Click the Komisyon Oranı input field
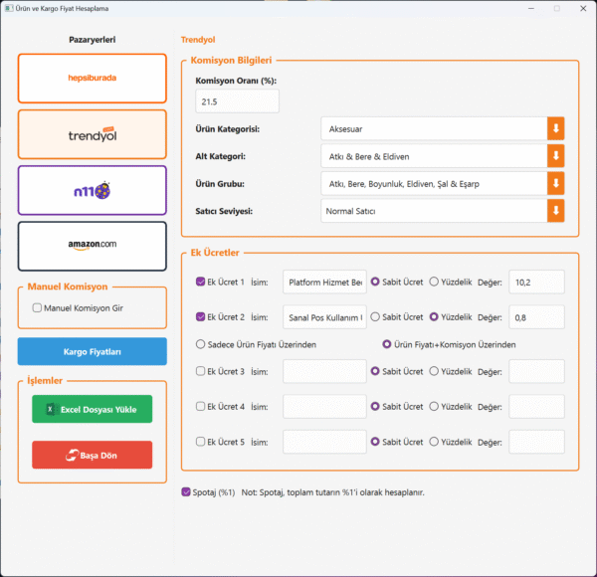This screenshot has width=597, height=577. (x=237, y=101)
